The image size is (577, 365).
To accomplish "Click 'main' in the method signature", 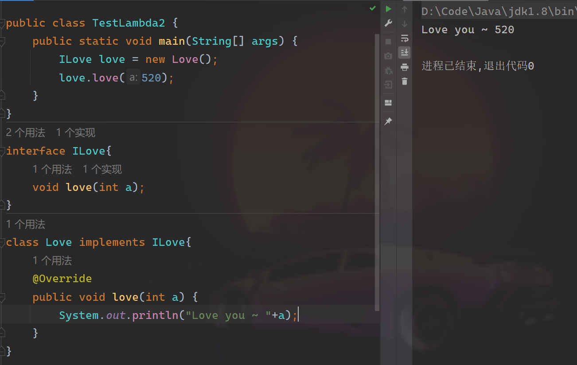I will pyautogui.click(x=172, y=41).
